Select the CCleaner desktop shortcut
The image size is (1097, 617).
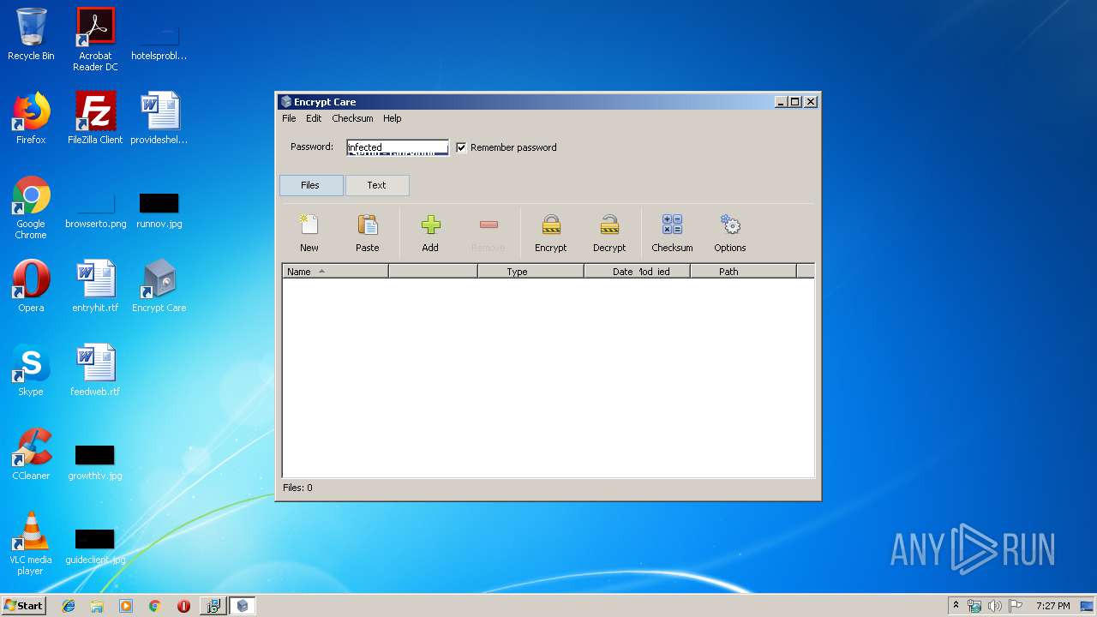(31, 454)
